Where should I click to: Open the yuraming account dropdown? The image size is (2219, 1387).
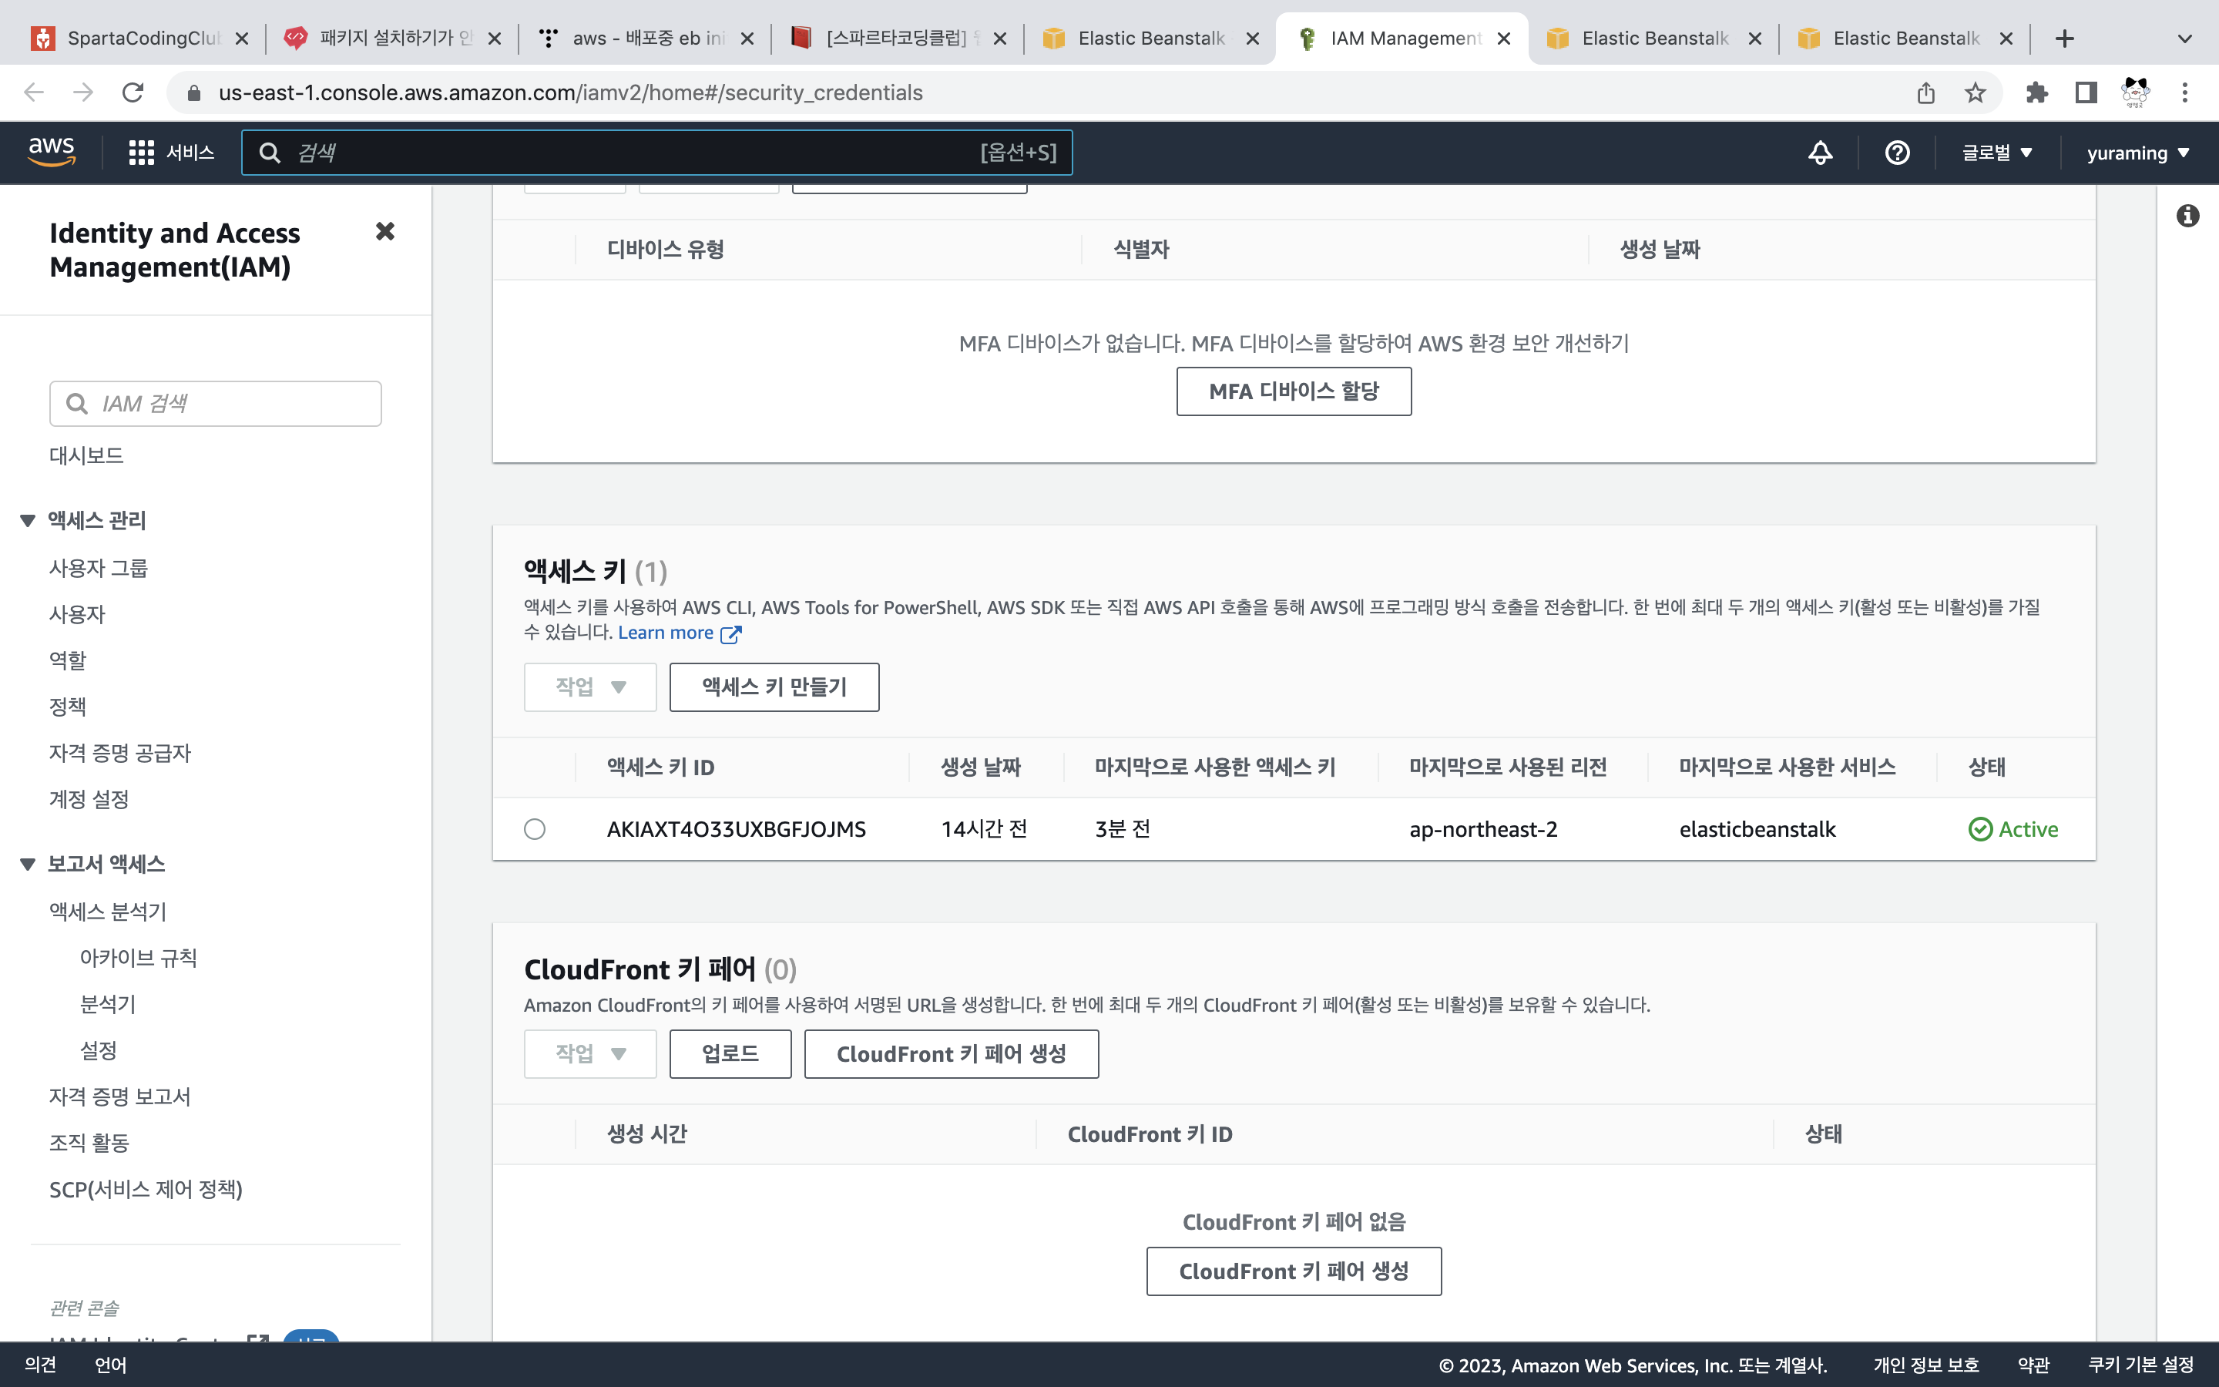tap(2137, 153)
